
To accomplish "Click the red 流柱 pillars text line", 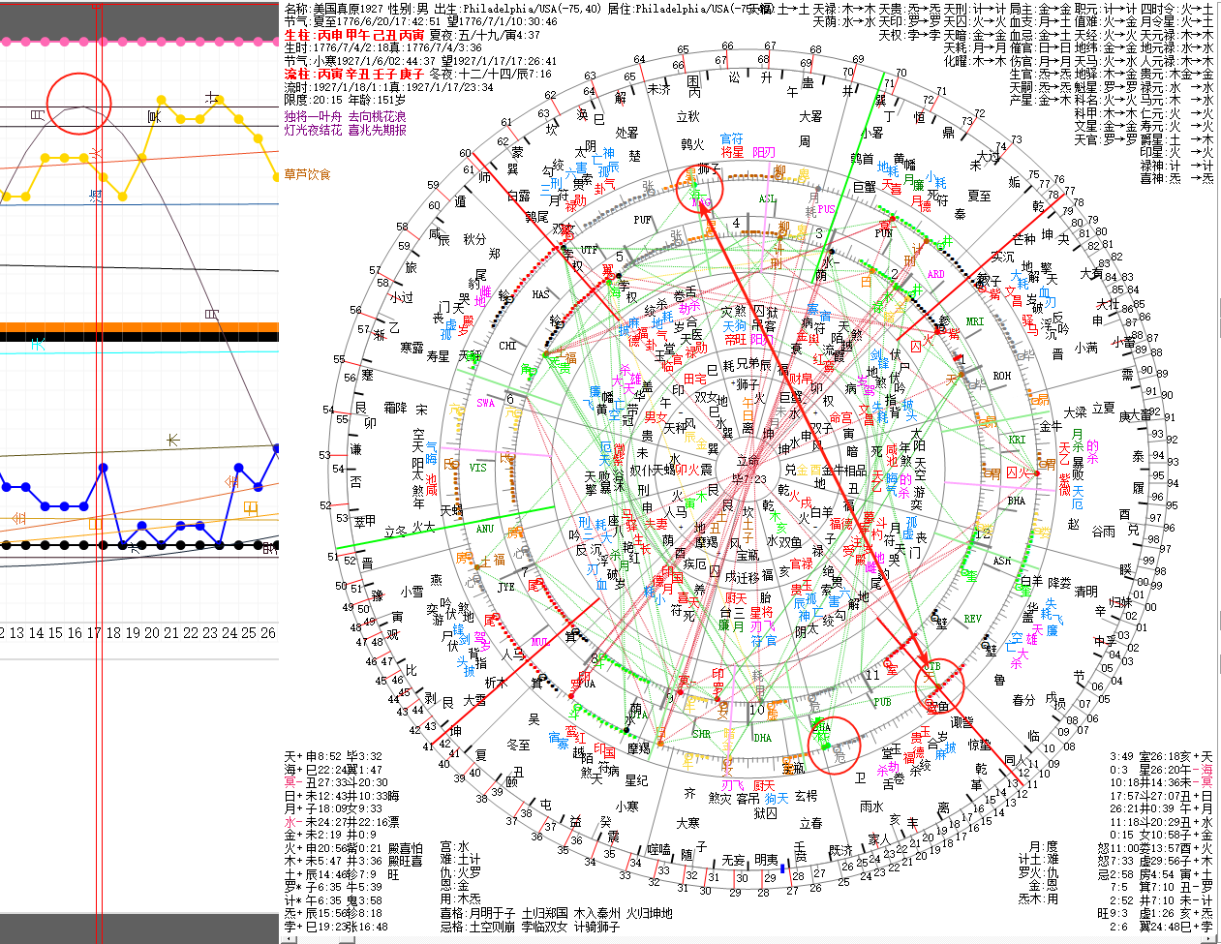I will pos(354,74).
